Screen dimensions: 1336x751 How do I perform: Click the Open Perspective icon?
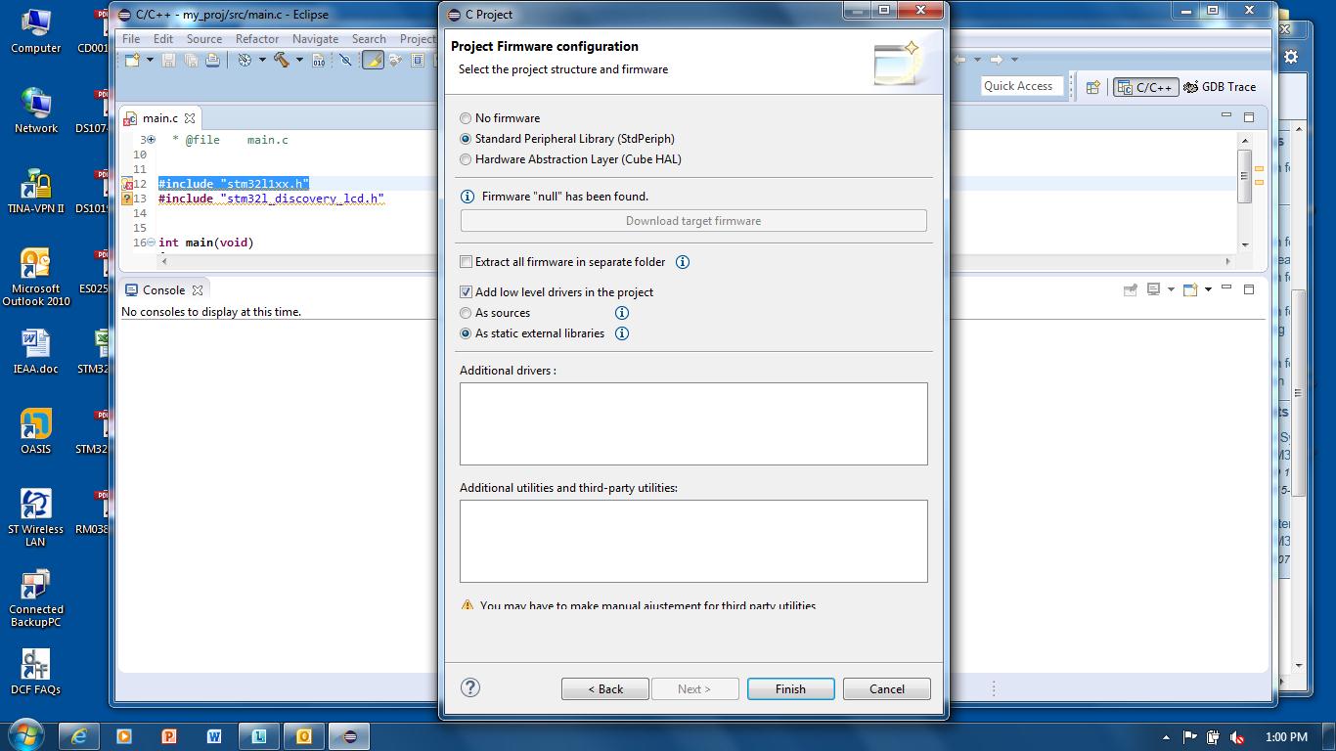tap(1093, 87)
